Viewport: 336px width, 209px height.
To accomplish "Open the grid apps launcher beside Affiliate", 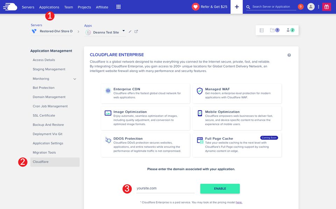I will point(118,6).
